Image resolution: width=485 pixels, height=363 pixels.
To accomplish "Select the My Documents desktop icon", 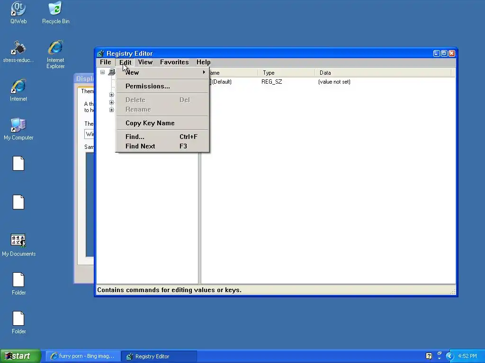I will [x=18, y=245].
